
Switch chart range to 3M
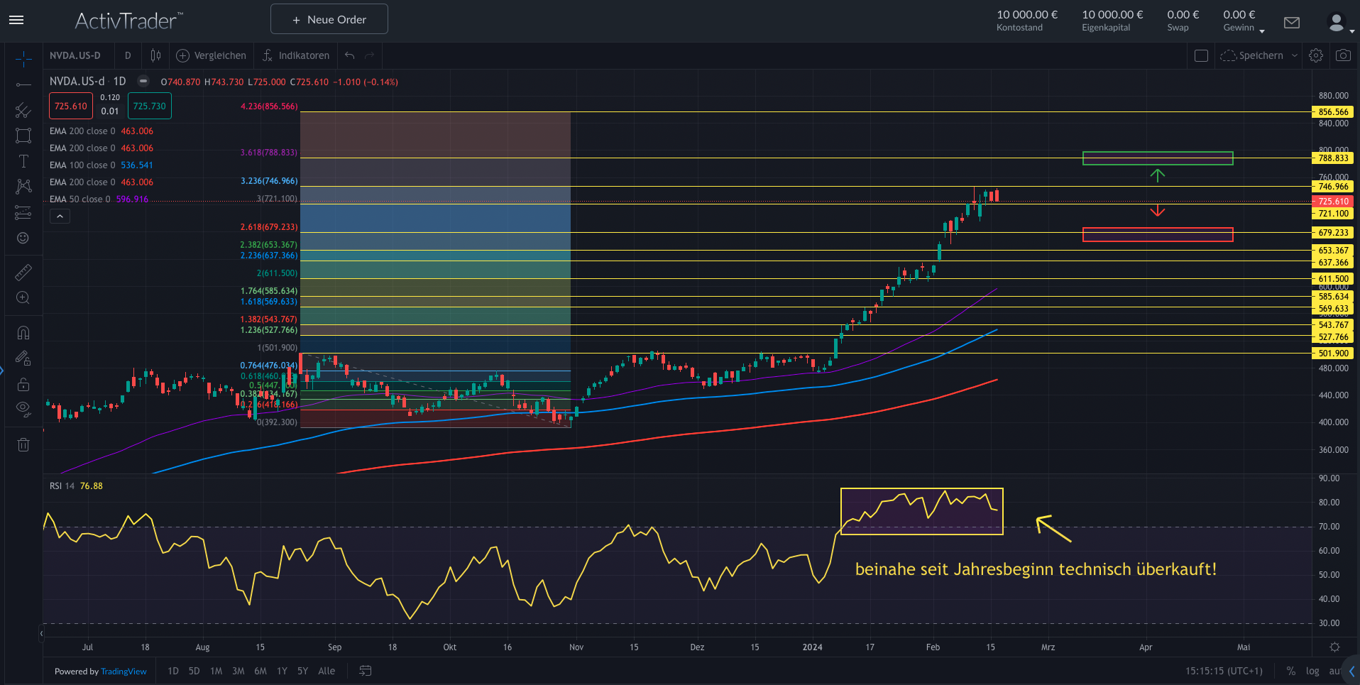[x=238, y=671]
